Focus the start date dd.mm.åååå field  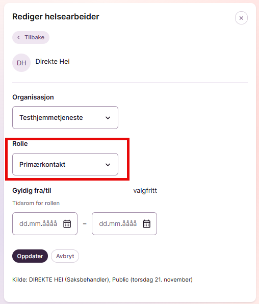coord(45,224)
